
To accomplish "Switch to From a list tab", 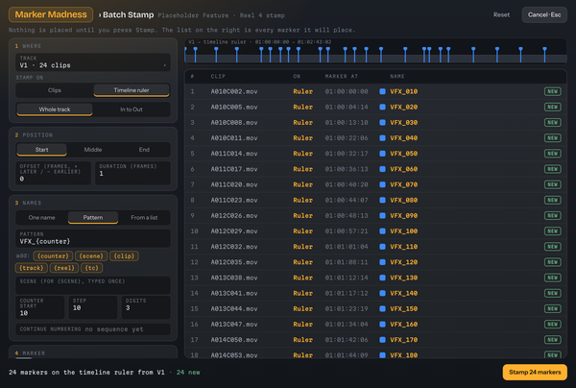I will [144, 217].
